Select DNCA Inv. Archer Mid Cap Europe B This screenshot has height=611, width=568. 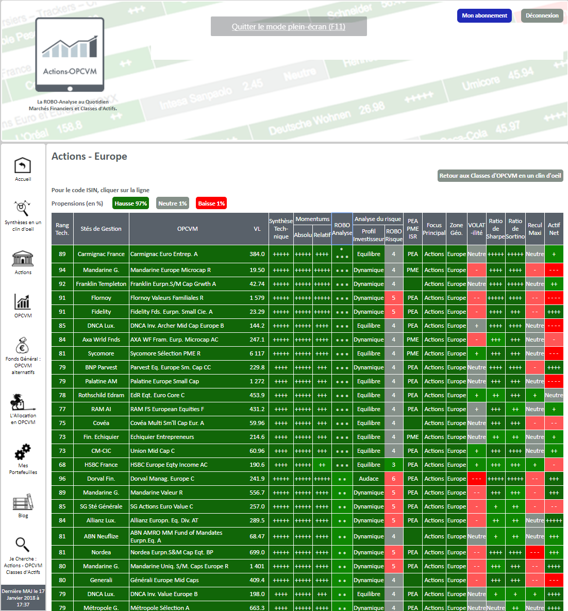pyautogui.click(x=307, y=326)
